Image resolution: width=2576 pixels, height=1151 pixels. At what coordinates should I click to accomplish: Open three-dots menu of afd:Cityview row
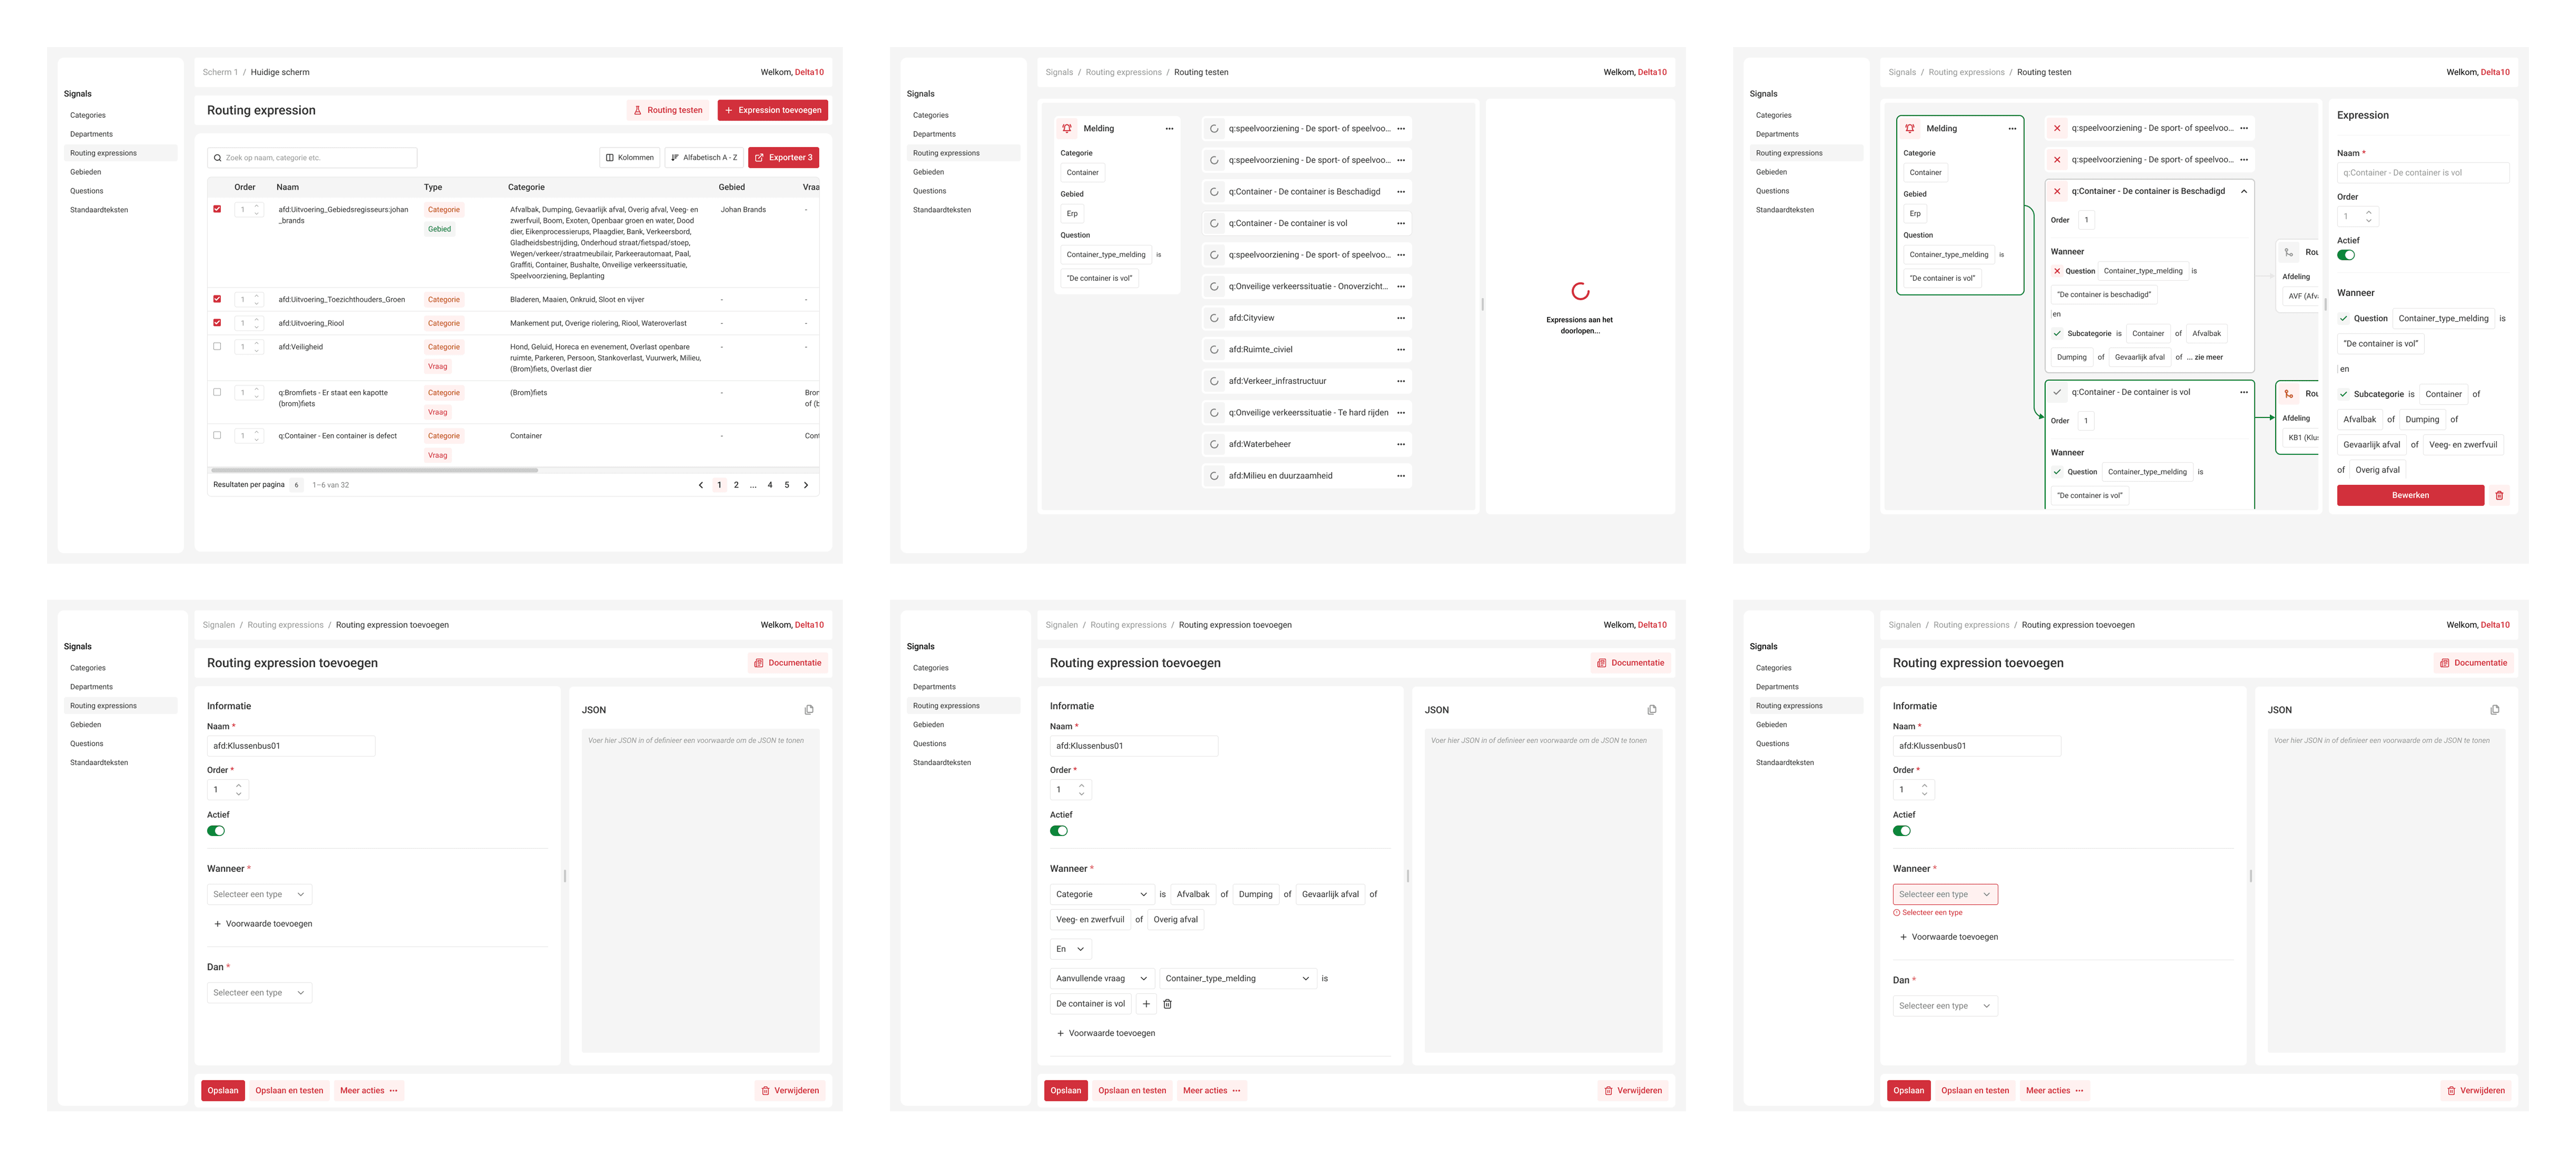(x=1400, y=318)
